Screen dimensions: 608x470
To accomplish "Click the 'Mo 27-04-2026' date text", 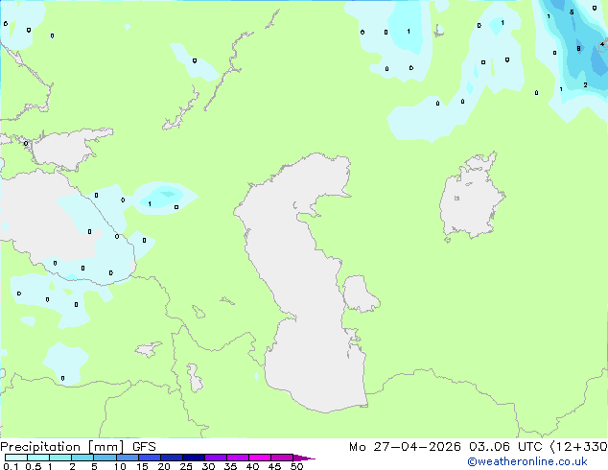I will 405,447.
